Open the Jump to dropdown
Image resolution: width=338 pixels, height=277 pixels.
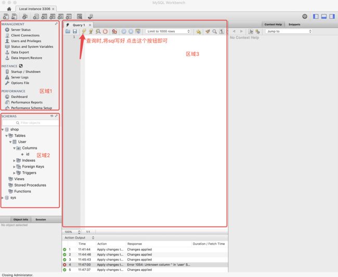[x=289, y=32]
